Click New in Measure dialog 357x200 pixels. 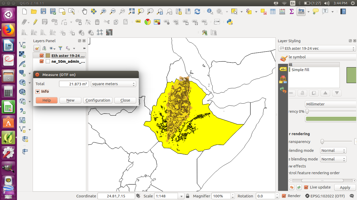(70, 100)
